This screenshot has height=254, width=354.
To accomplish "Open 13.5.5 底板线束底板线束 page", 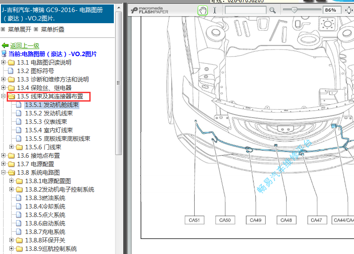I will [58, 139].
